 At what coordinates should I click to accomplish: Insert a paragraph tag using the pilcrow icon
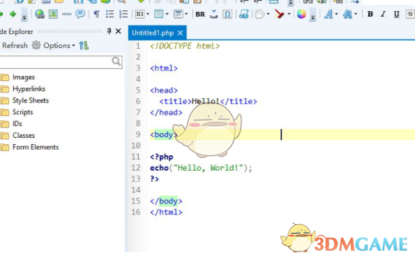[97, 14]
